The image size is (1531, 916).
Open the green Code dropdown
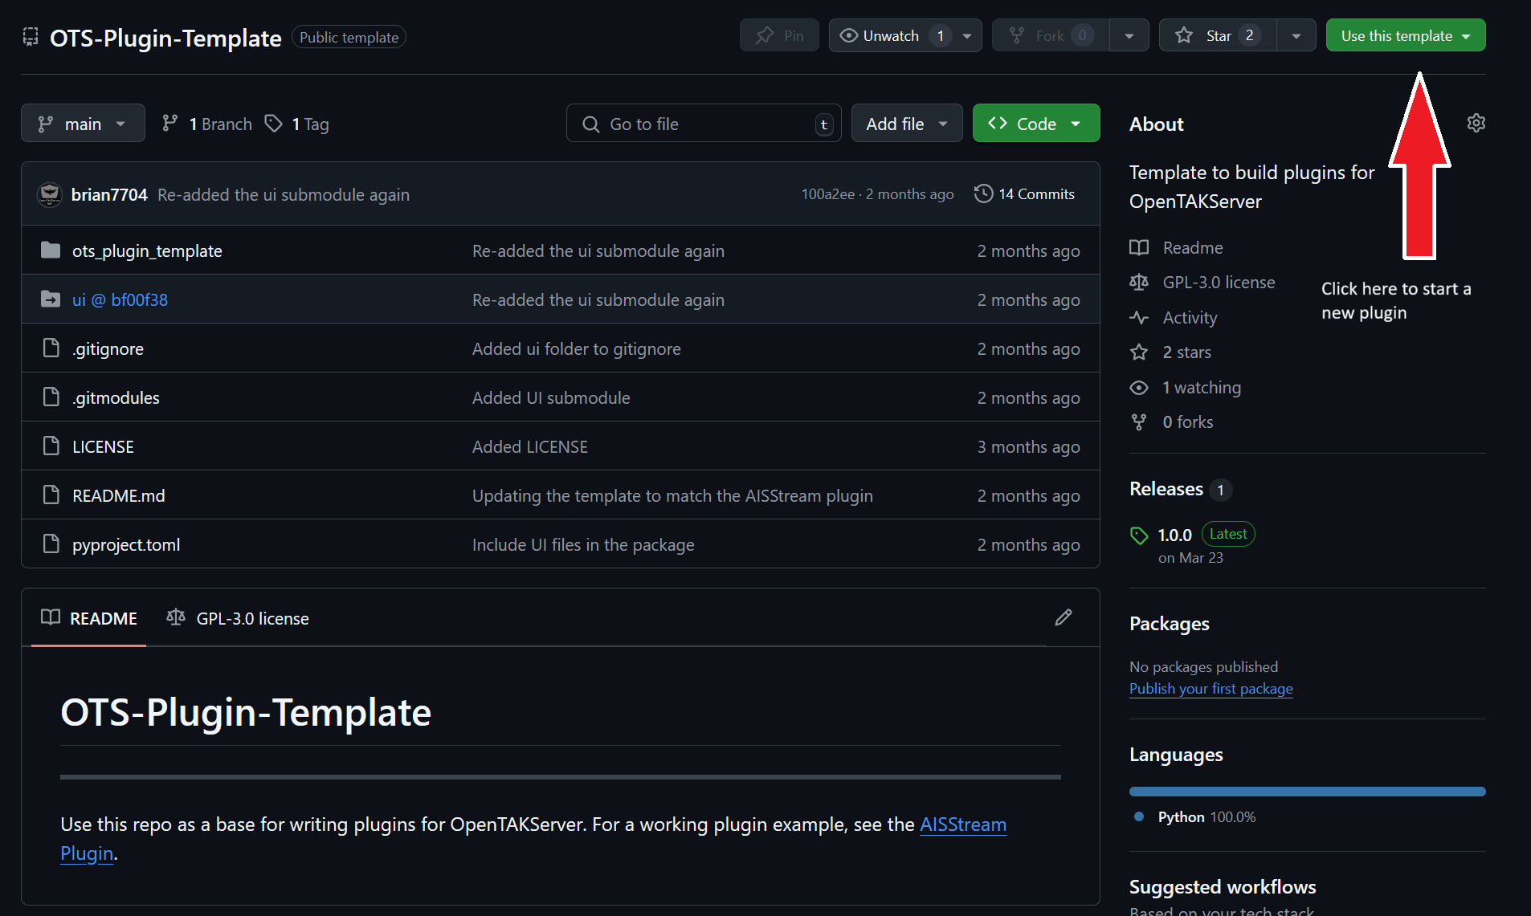(1036, 123)
